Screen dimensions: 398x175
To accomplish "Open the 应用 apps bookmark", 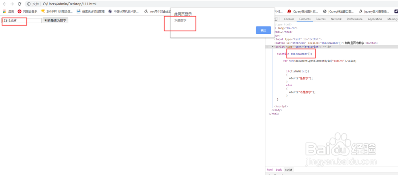I will click(8, 12).
